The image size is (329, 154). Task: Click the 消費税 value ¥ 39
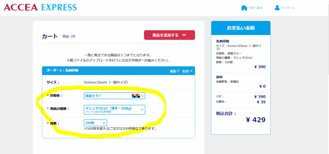coord(261,102)
